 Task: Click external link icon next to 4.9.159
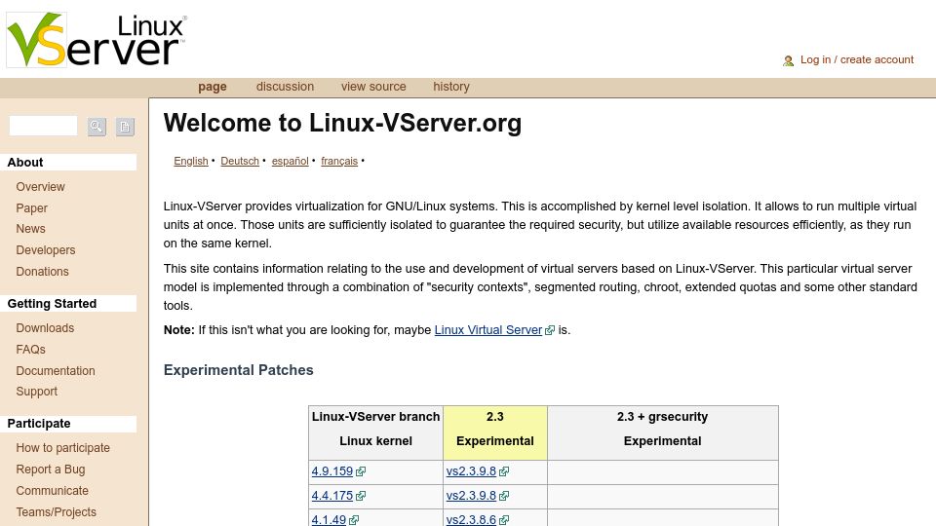[361, 471]
